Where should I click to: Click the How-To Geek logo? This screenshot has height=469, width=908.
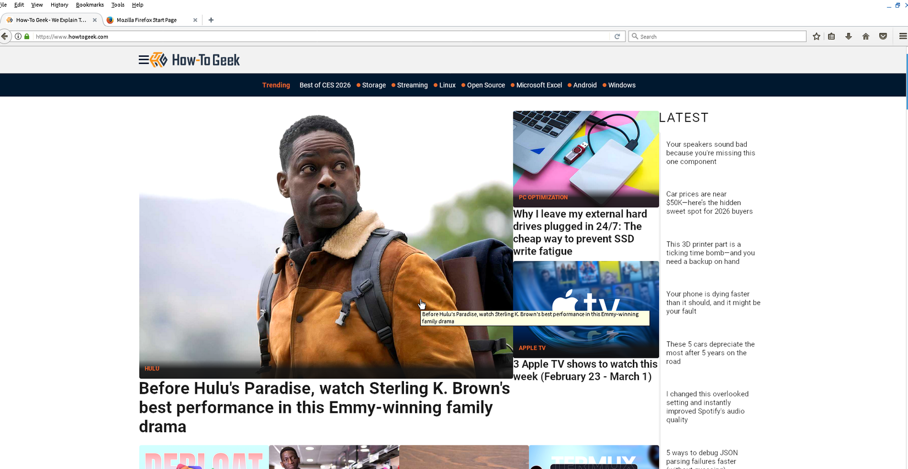click(195, 60)
